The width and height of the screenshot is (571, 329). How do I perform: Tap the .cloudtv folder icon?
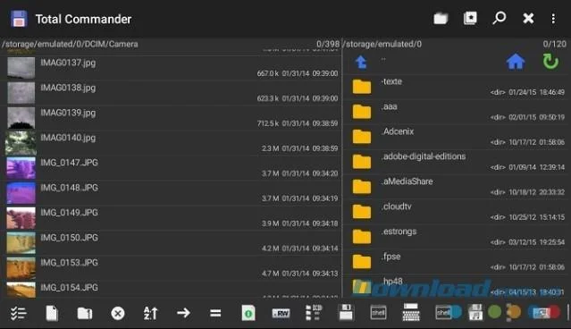pos(362,211)
